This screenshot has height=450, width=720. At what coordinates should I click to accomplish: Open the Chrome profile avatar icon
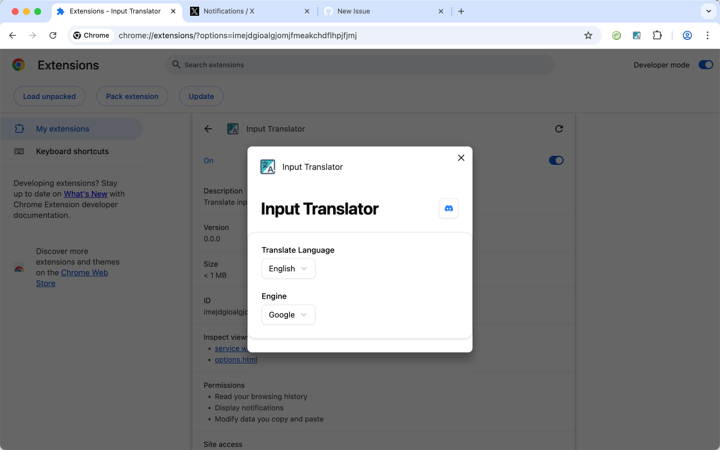(x=687, y=35)
